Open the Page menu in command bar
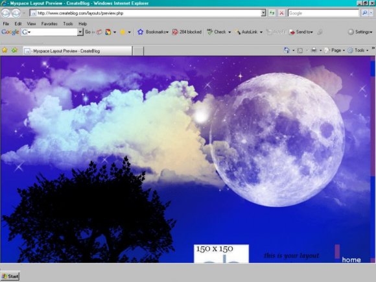Image resolution: width=376 pixels, height=282 pixels. pos(335,51)
